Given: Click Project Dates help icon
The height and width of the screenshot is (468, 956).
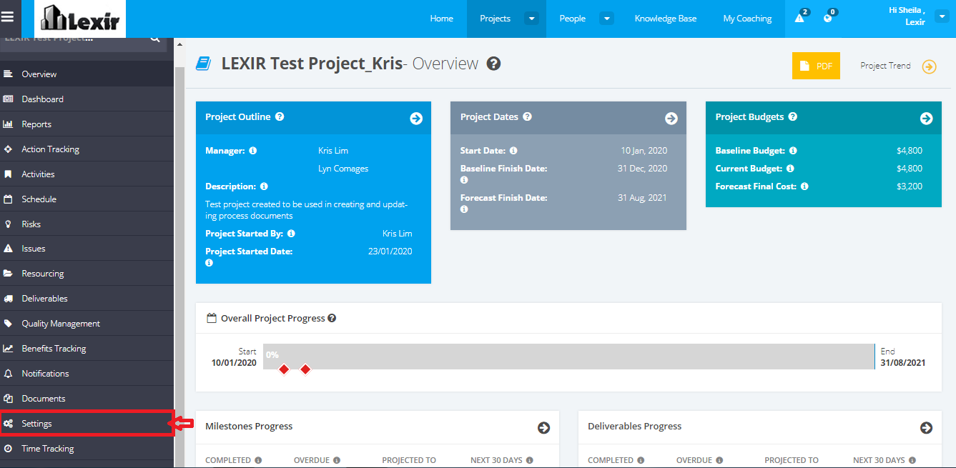Looking at the screenshot, I should point(527,116).
